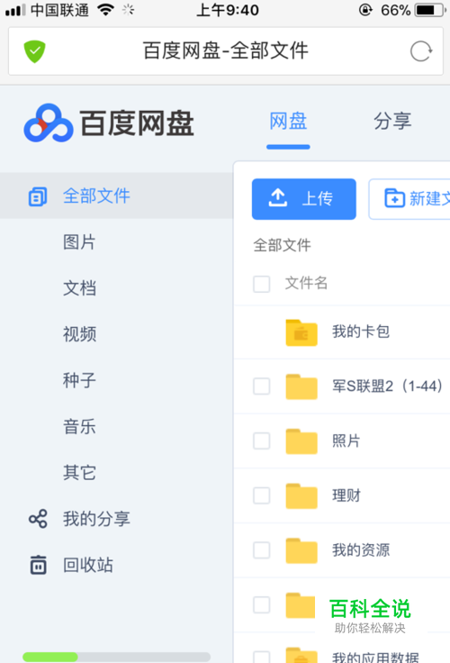The image size is (450, 663).
Task: Tap the green storage usage bar
Action: (x=116, y=657)
